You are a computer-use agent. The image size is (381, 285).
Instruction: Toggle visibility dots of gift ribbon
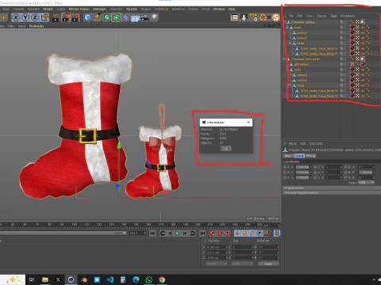pyautogui.click(x=345, y=64)
